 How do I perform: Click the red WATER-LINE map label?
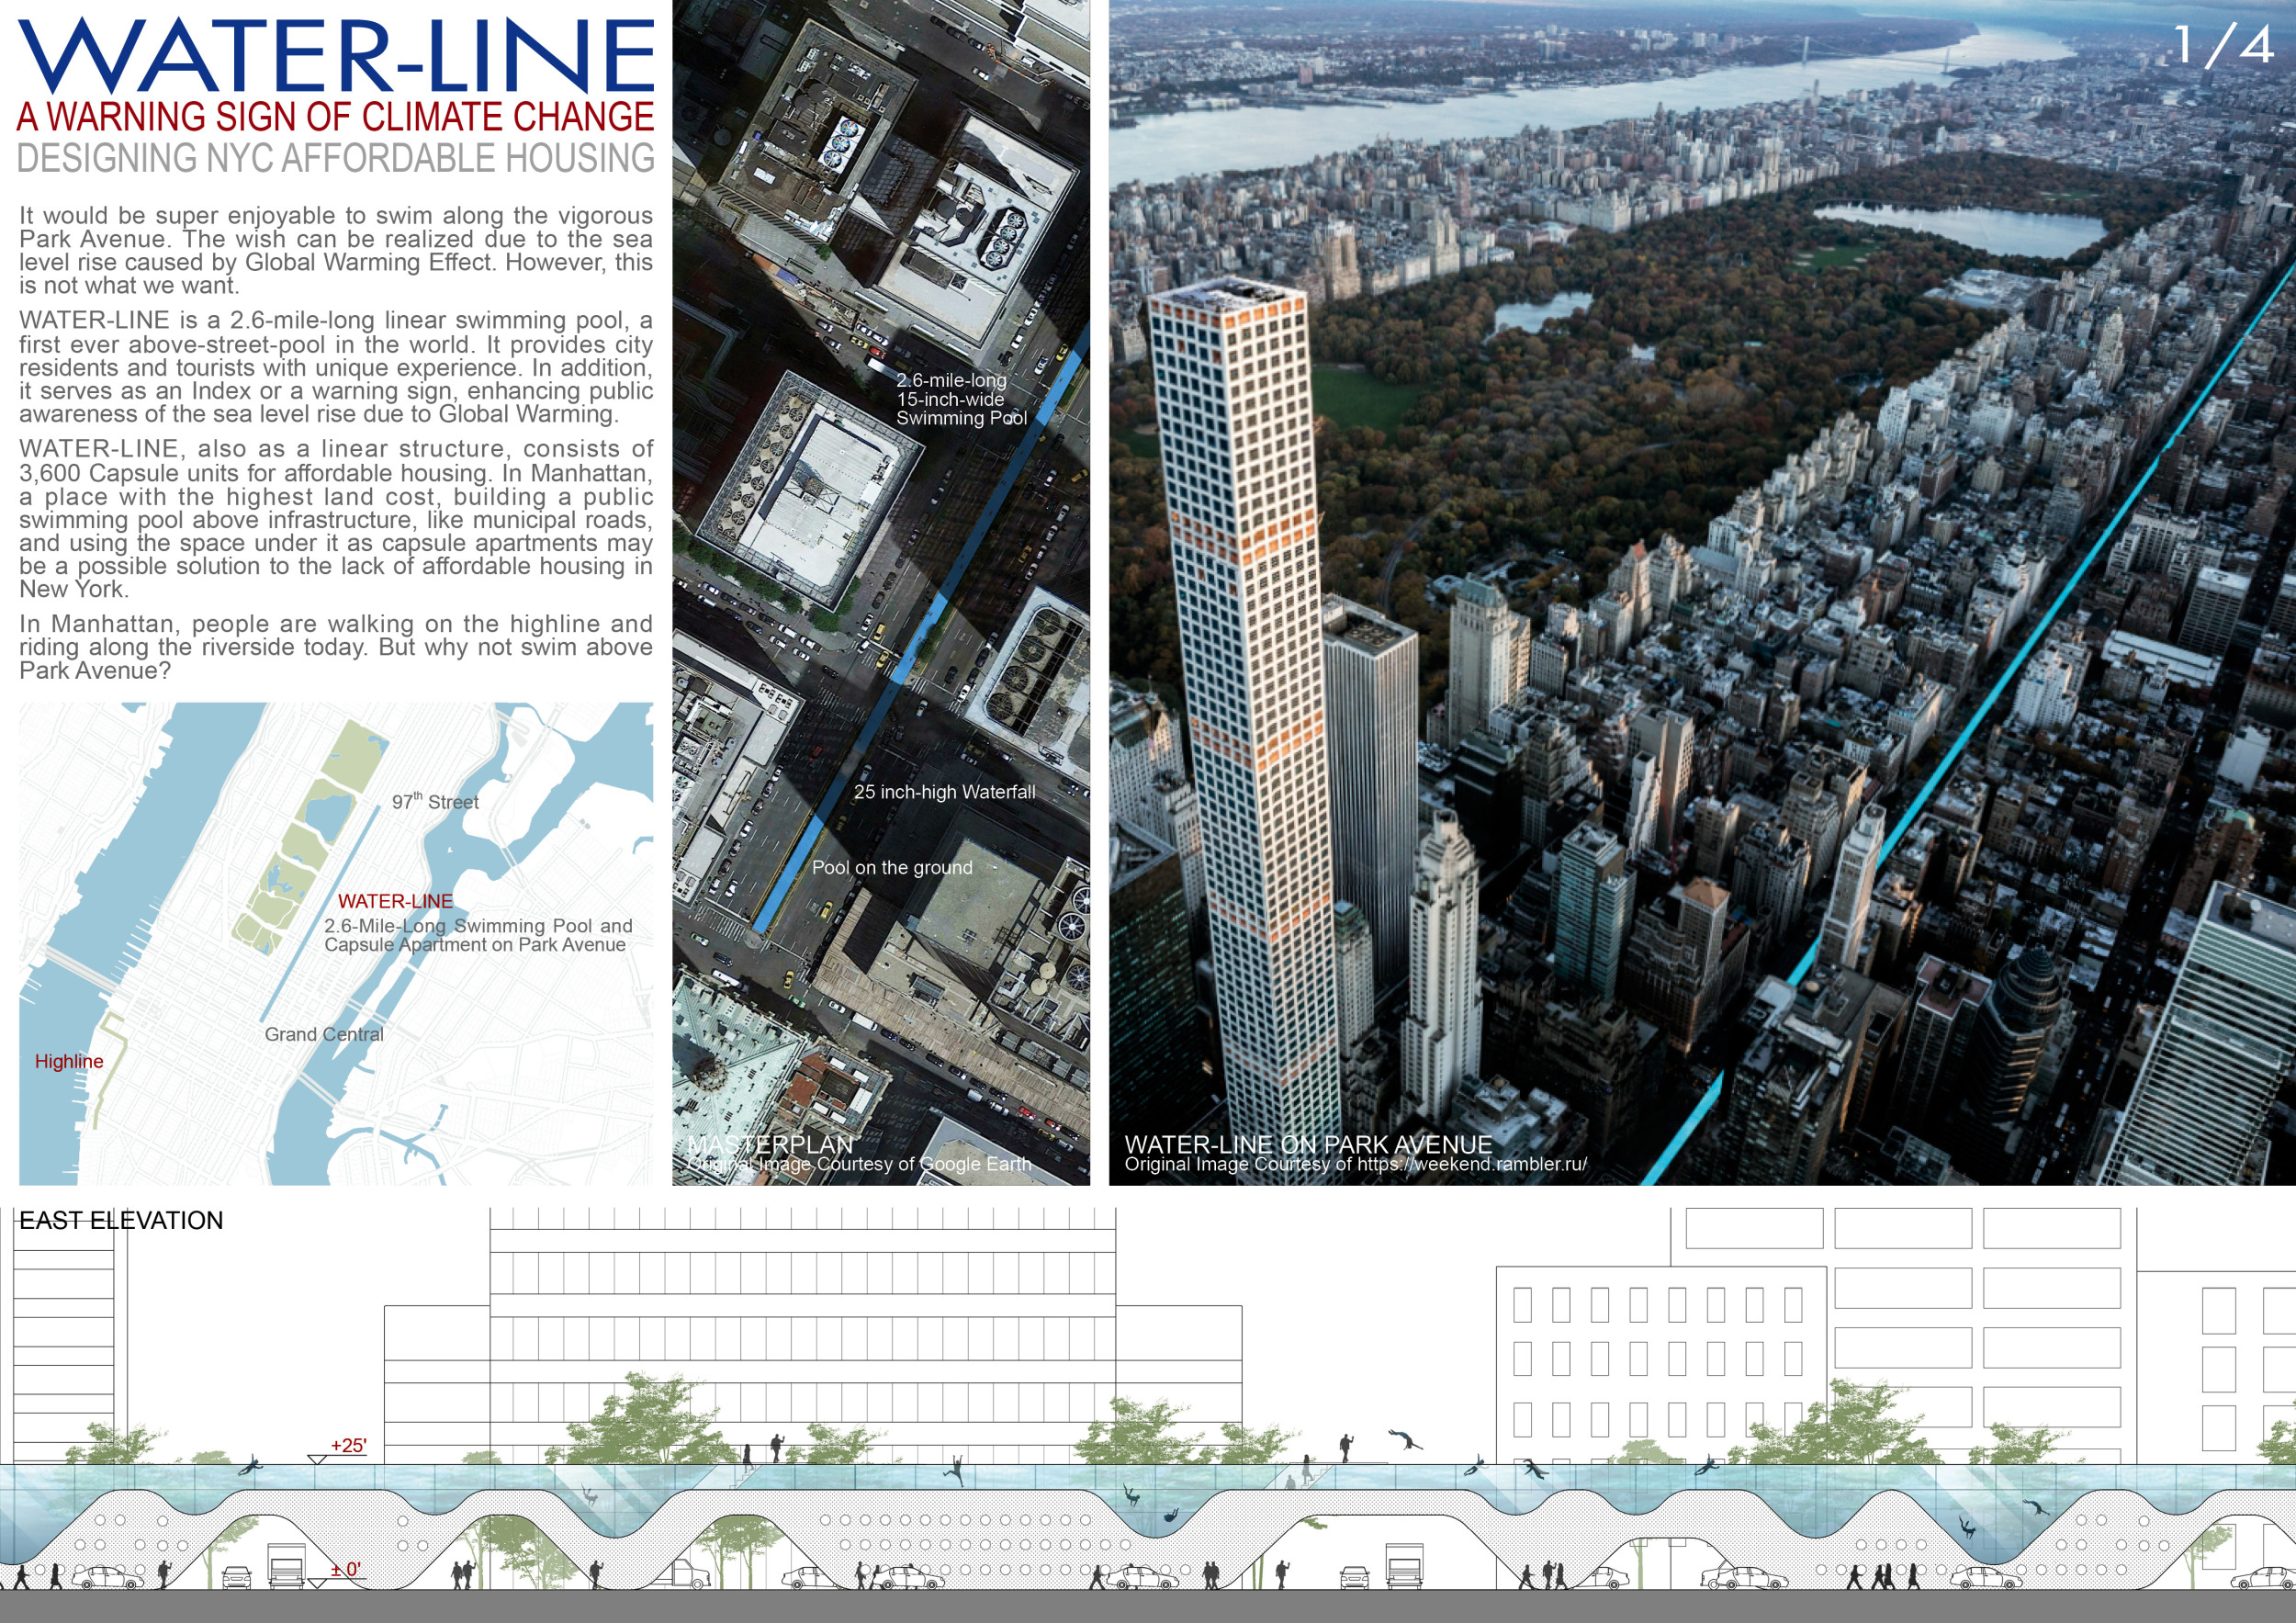[395, 901]
